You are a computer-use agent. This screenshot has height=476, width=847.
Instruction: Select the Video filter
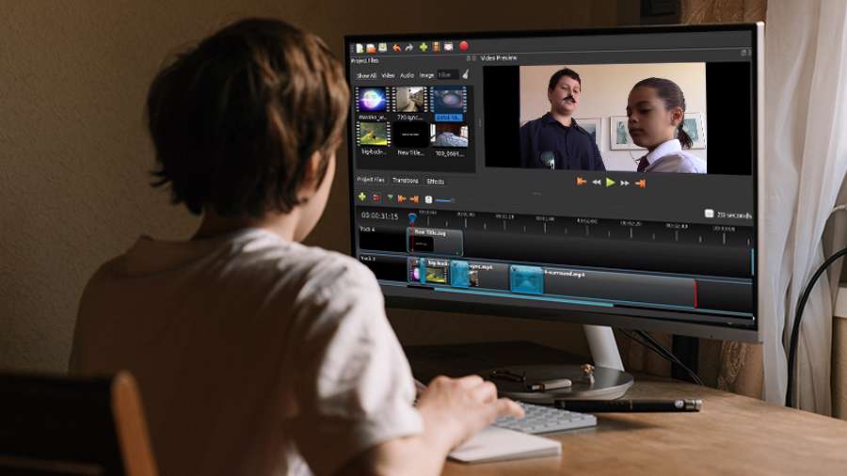coord(389,75)
